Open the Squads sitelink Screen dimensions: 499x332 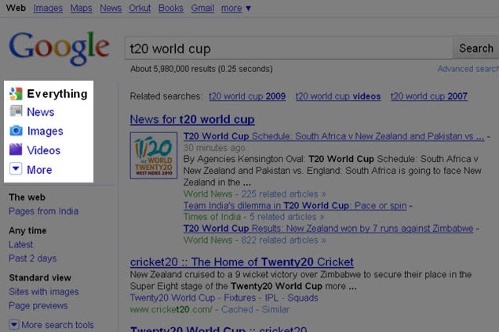[303, 298]
